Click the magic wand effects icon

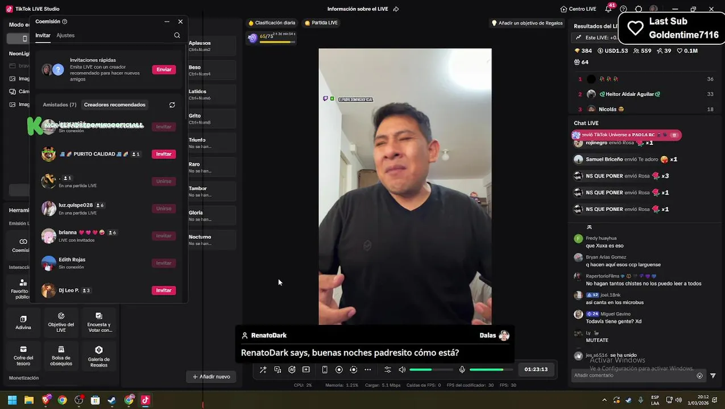[263, 370]
